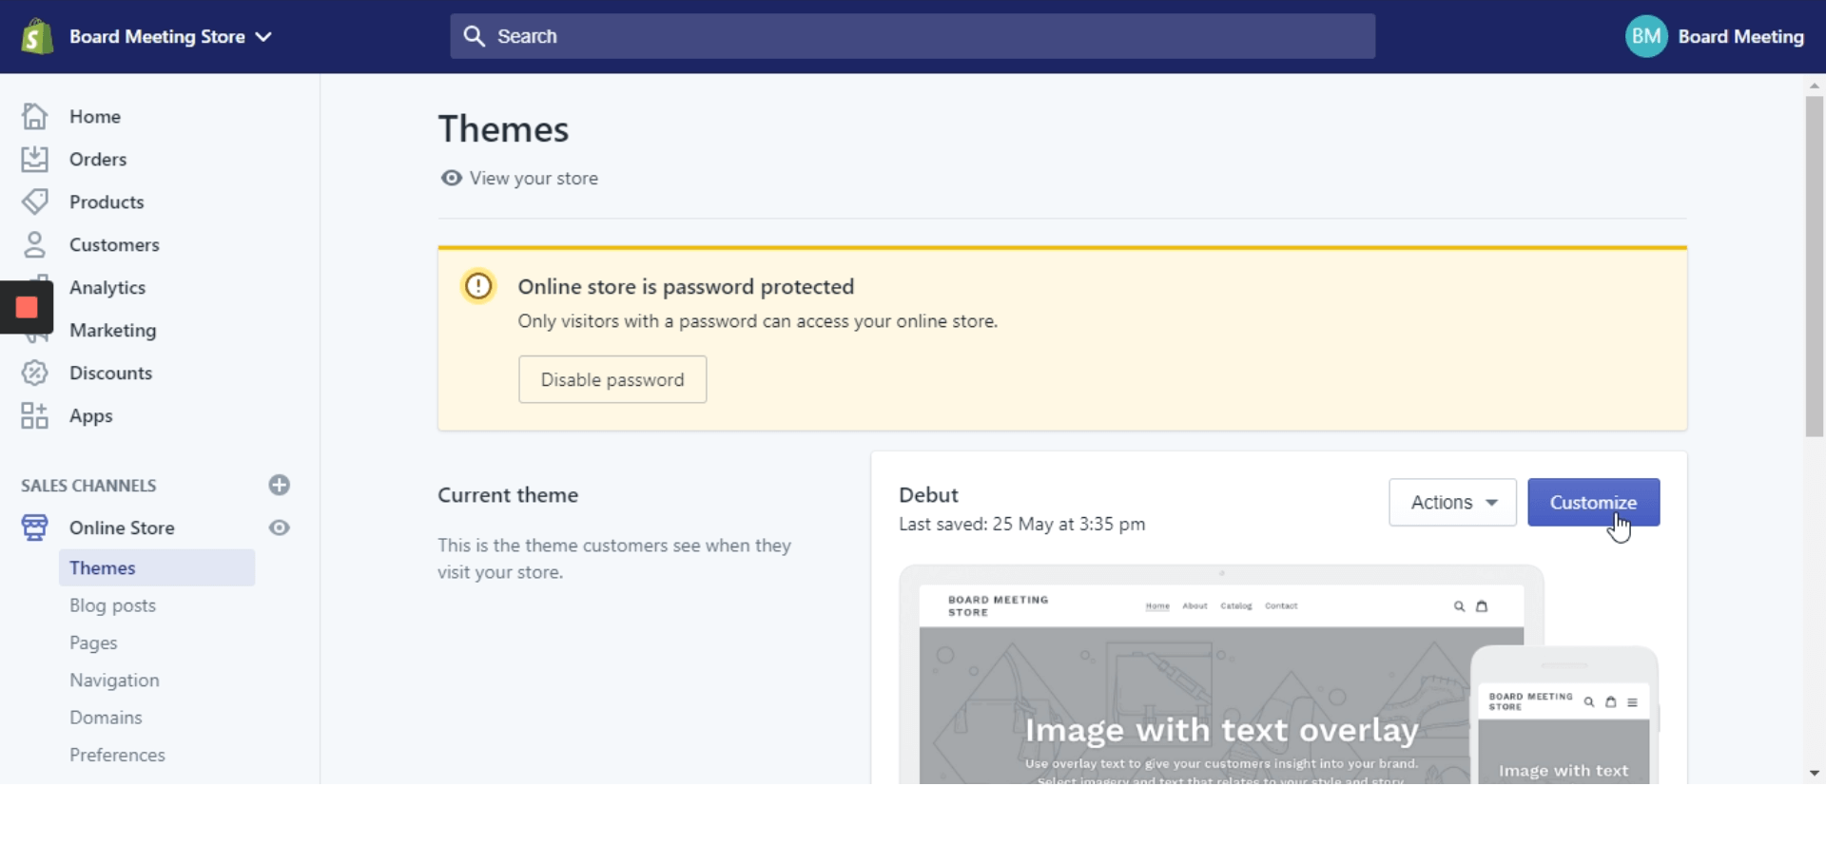
Task: Click Disable password button
Action: pos(612,379)
